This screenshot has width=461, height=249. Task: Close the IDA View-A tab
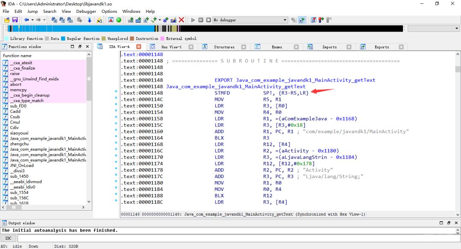[139, 47]
